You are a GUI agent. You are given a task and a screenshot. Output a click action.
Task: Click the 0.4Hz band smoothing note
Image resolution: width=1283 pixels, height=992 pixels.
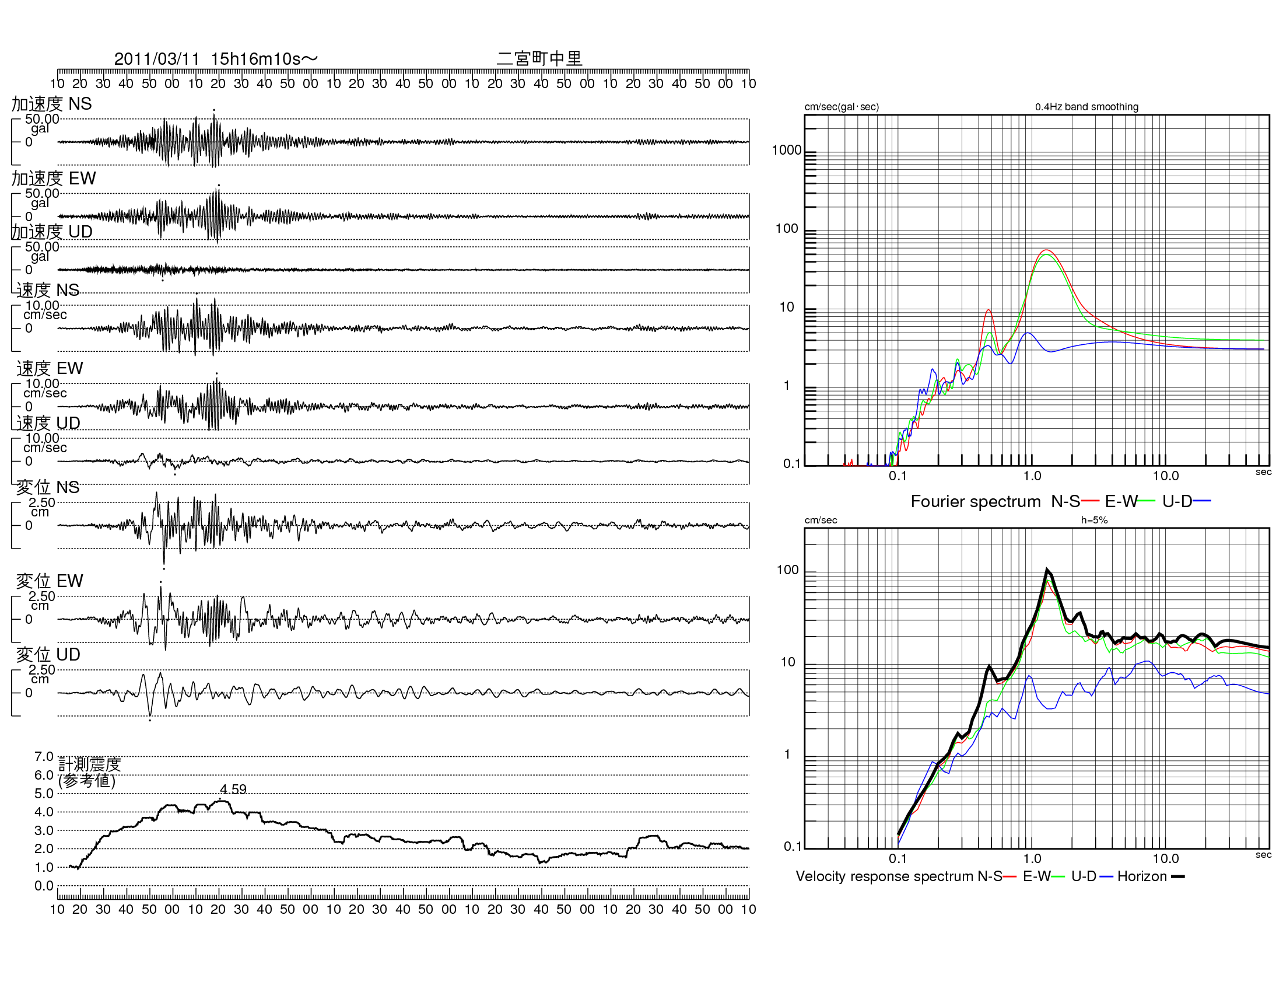1086,106
